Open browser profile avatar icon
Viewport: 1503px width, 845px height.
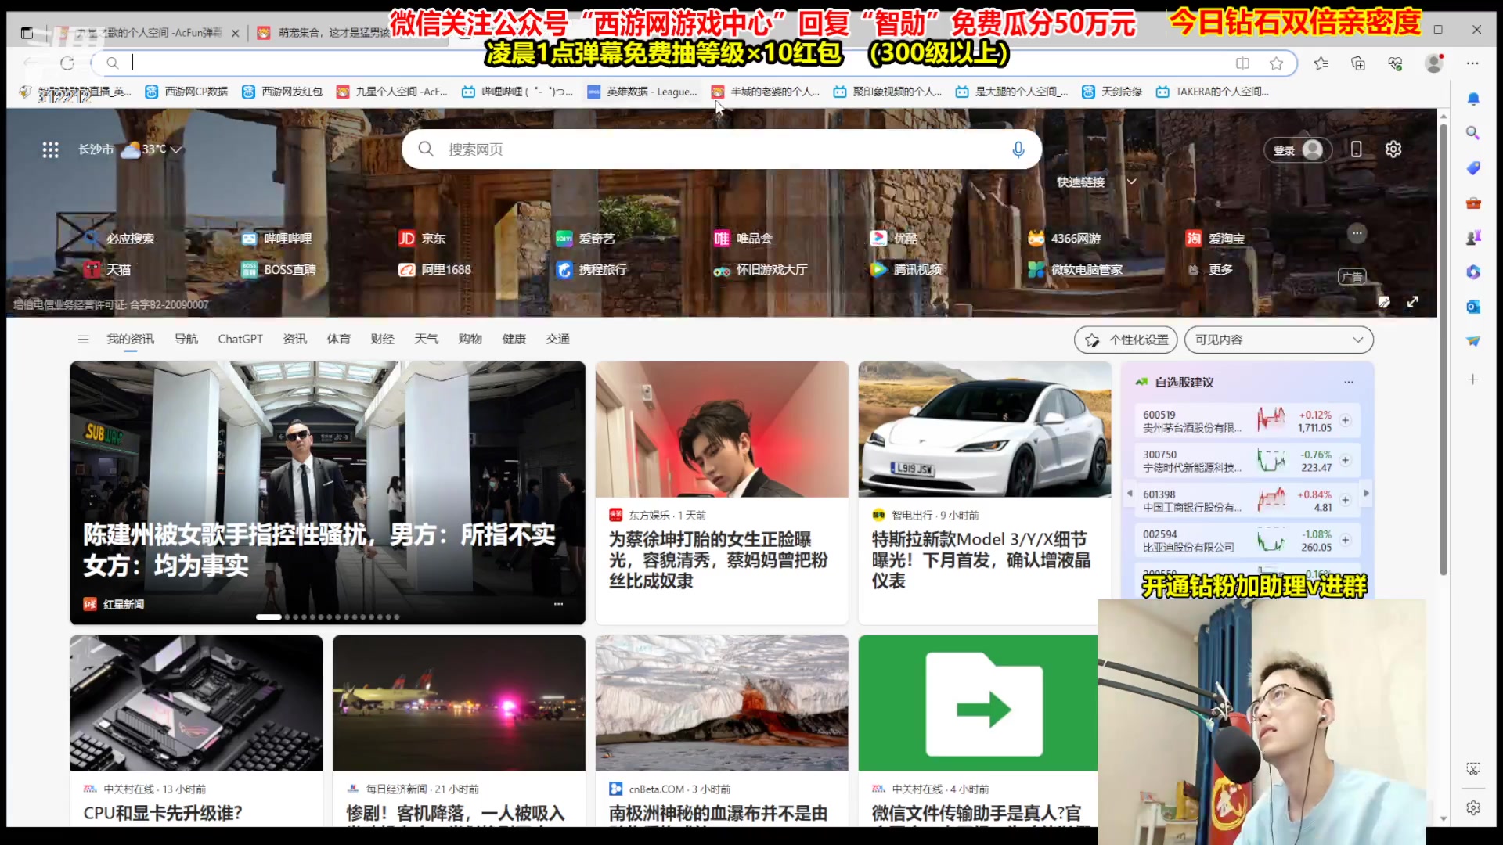1434,63
